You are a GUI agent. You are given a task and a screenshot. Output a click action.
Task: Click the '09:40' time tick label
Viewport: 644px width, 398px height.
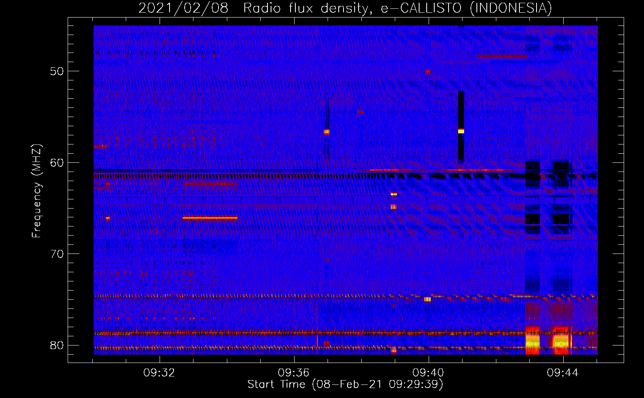pos(428,373)
